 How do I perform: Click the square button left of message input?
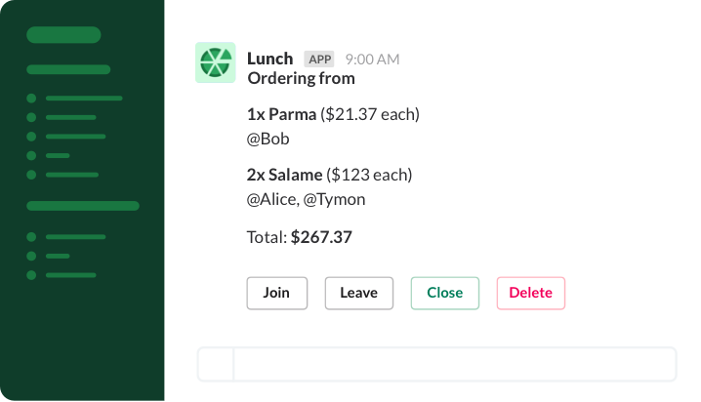(216, 364)
